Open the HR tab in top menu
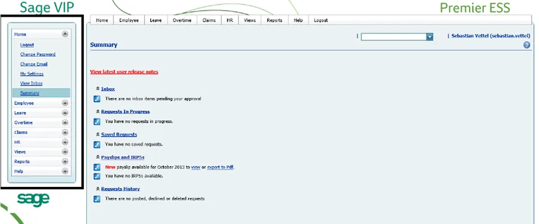This screenshot has height=224, width=539. (x=230, y=20)
